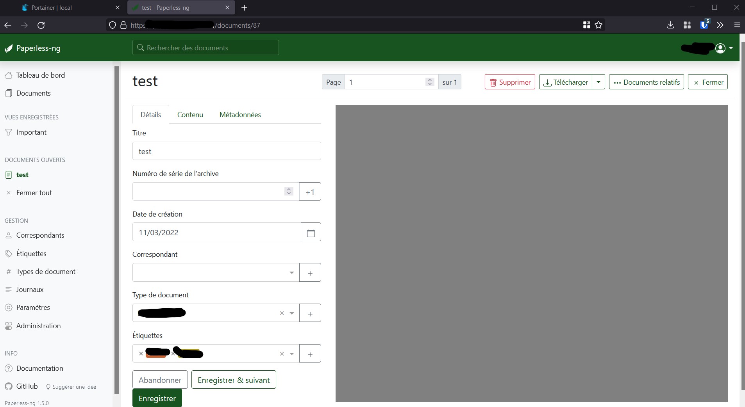Open the Journaux page

(30, 290)
